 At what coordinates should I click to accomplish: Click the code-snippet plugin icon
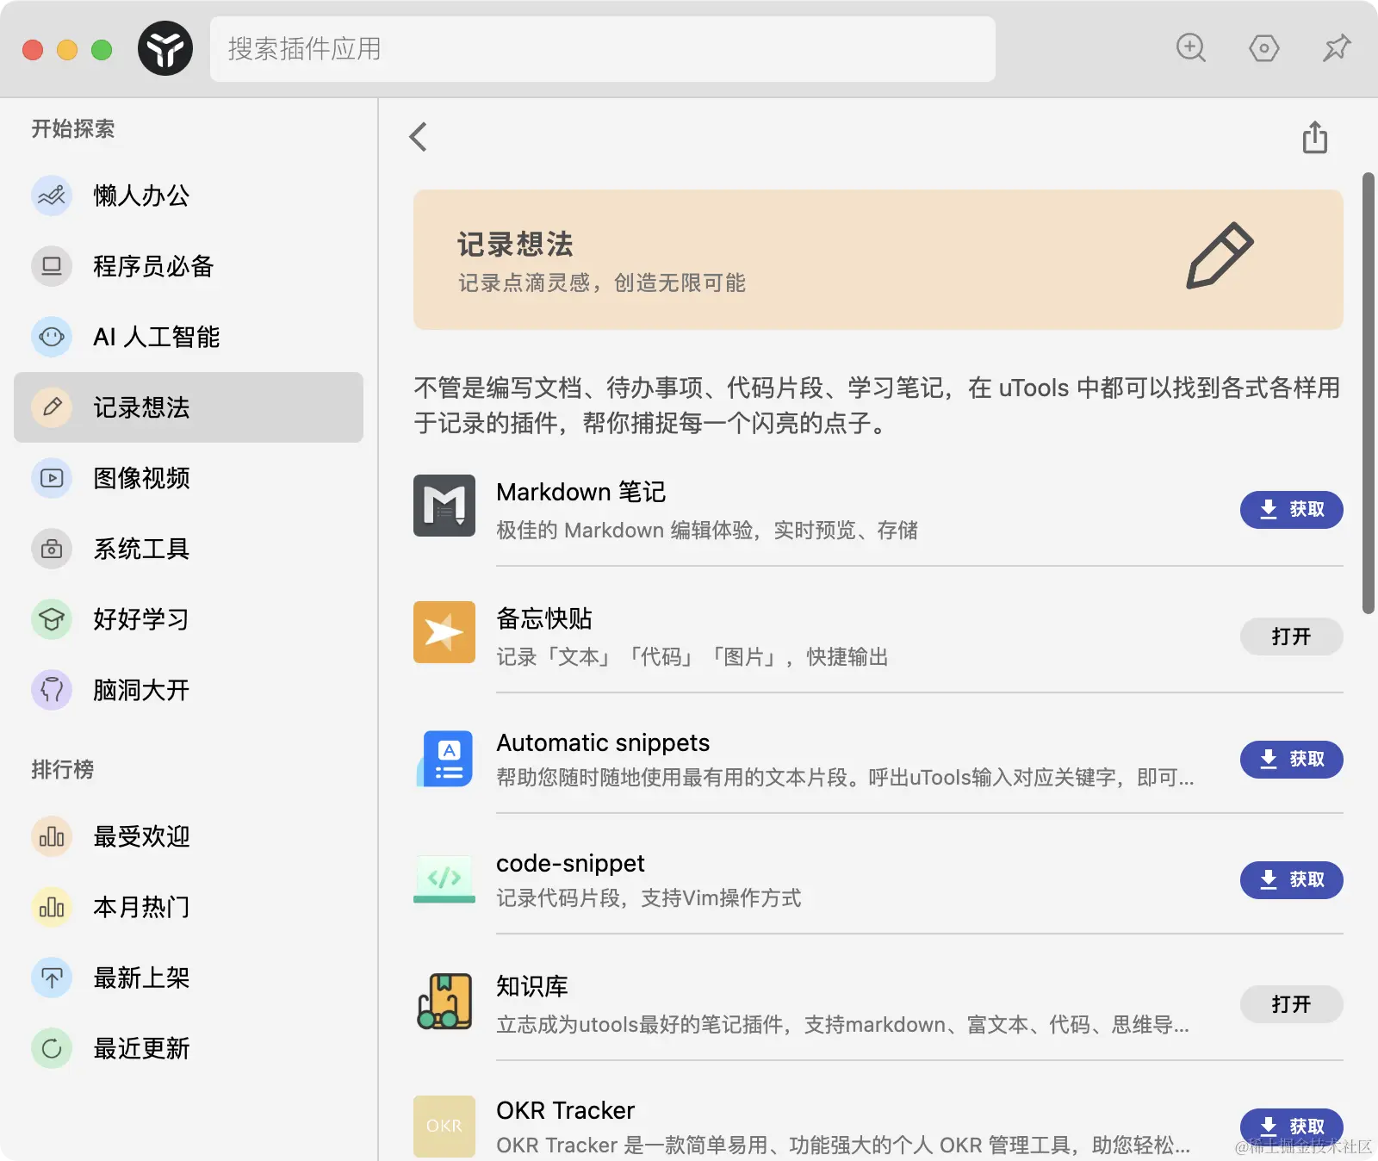tap(444, 879)
